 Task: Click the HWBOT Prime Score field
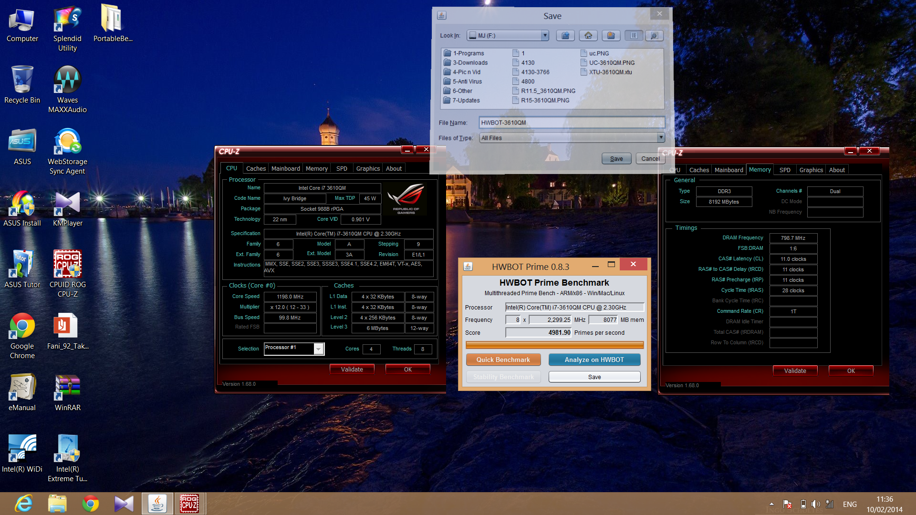coord(538,333)
